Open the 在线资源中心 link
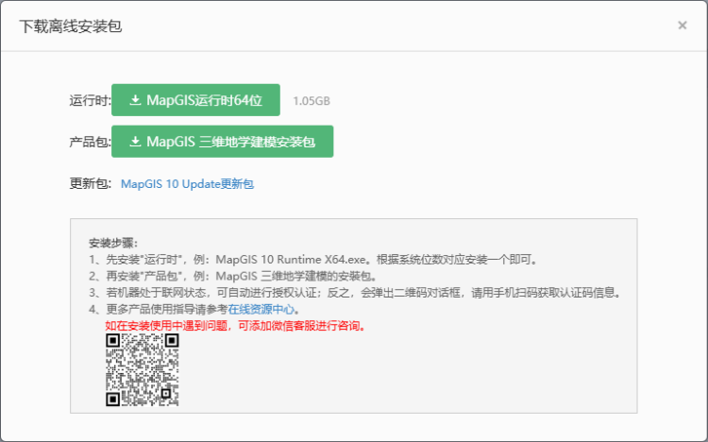Image resolution: width=708 pixels, height=442 pixels. click(x=262, y=309)
